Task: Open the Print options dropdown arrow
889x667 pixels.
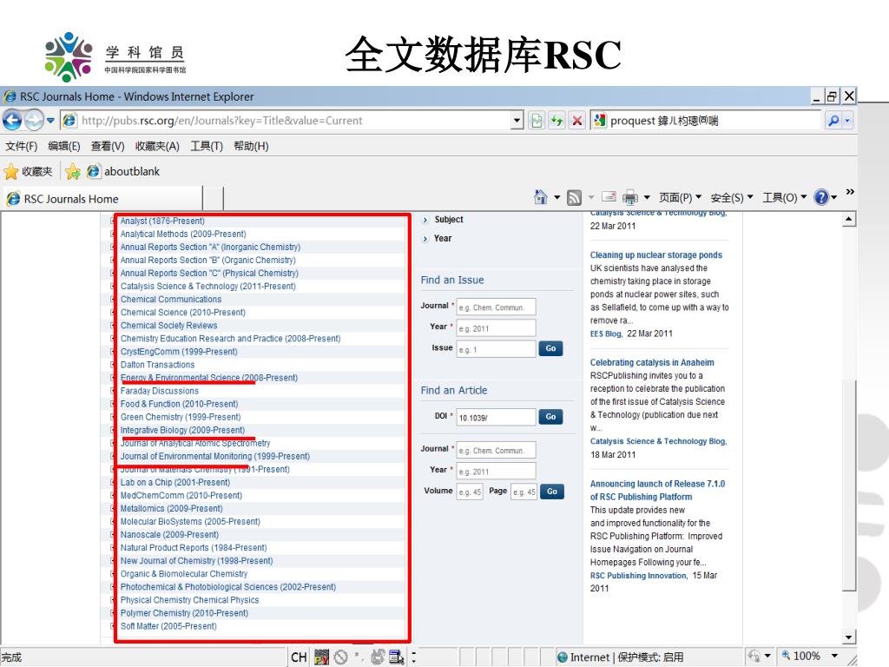Action: coord(647,197)
